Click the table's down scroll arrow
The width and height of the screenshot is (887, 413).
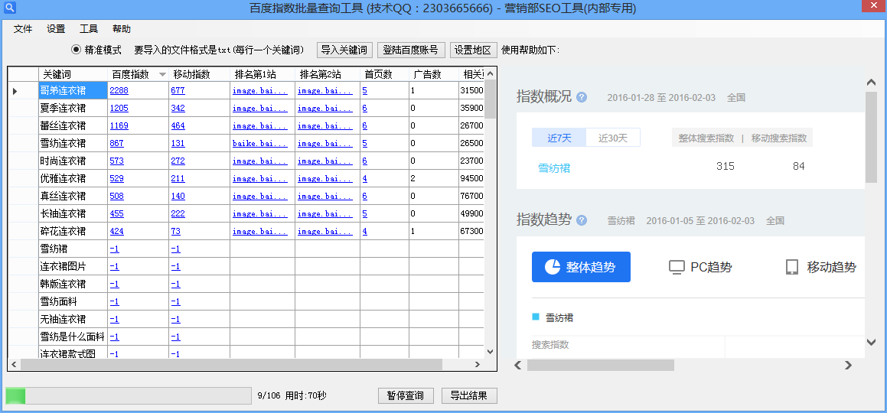click(491, 351)
